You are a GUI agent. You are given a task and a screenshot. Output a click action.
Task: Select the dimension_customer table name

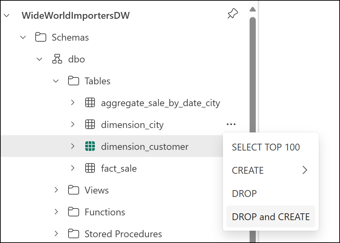(144, 146)
